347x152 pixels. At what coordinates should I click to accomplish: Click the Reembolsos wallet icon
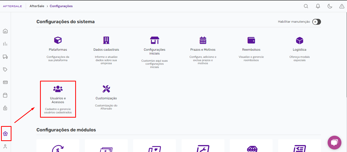pyautogui.click(x=251, y=40)
